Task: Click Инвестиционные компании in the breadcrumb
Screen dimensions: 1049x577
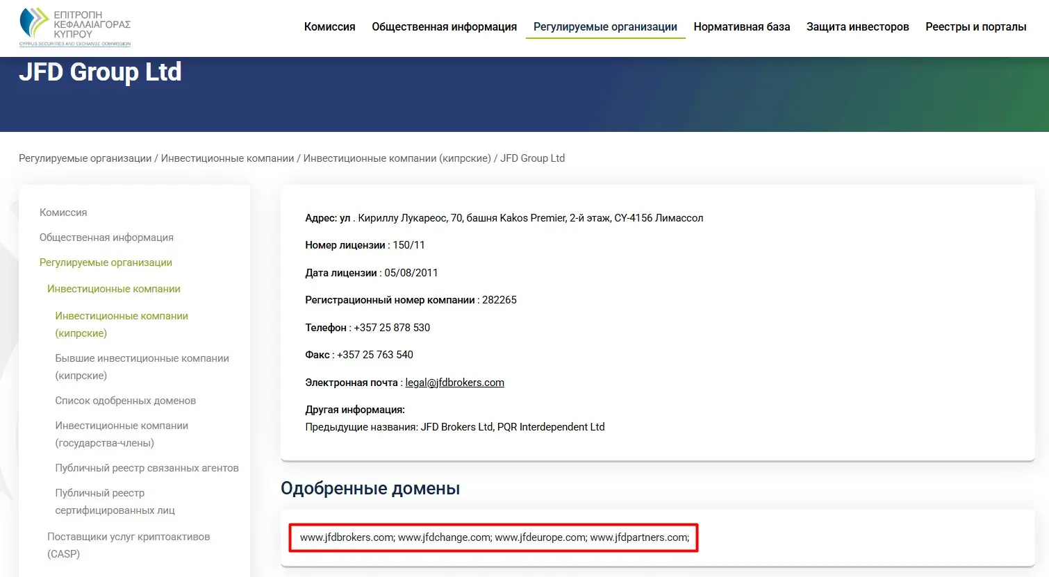Action: coord(227,158)
